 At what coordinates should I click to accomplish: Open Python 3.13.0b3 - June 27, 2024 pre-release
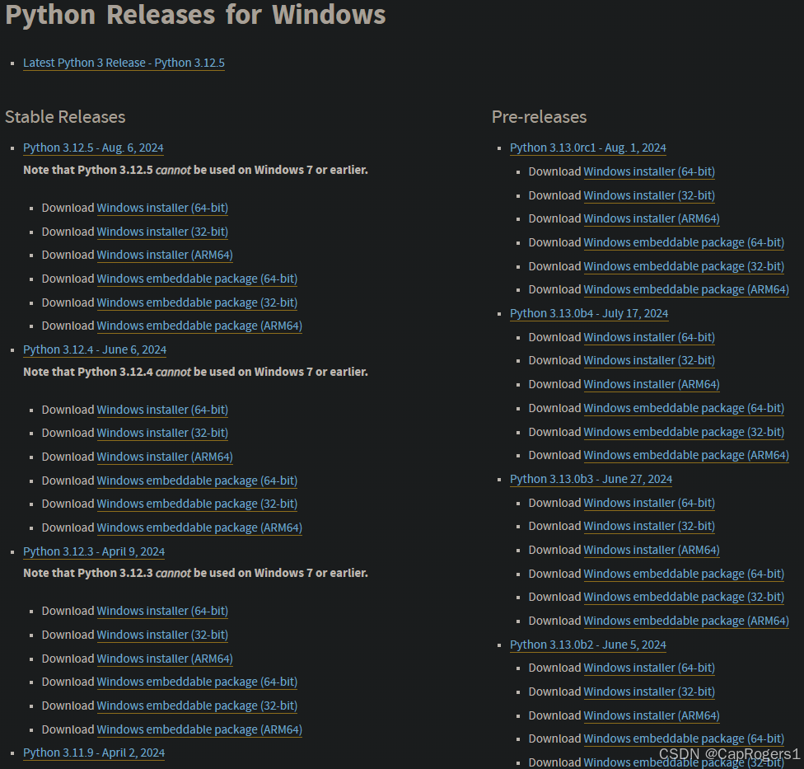[x=591, y=479]
